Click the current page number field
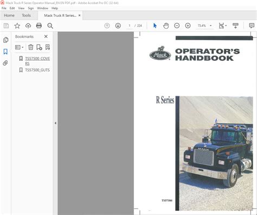 coord(130,26)
